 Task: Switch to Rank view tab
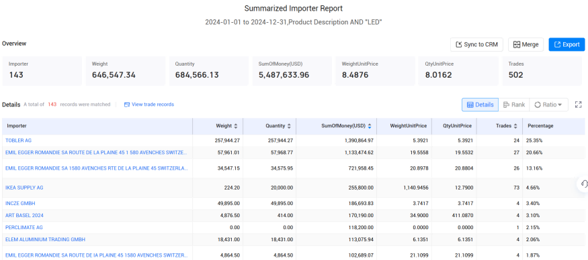pyautogui.click(x=514, y=105)
